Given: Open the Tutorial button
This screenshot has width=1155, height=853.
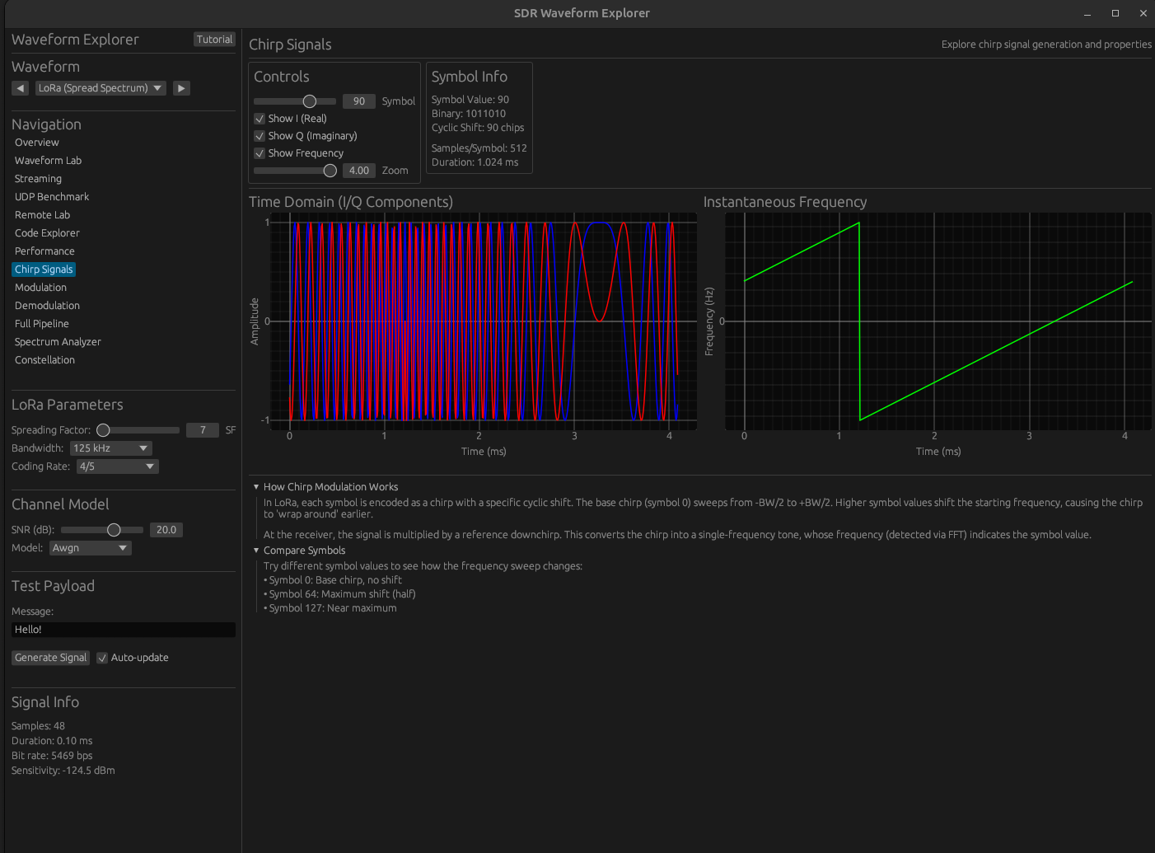Looking at the screenshot, I should pos(214,40).
